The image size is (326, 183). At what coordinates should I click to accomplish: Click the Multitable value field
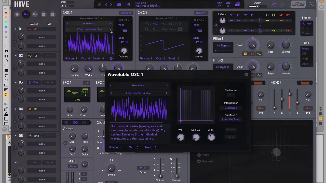tap(231, 95)
